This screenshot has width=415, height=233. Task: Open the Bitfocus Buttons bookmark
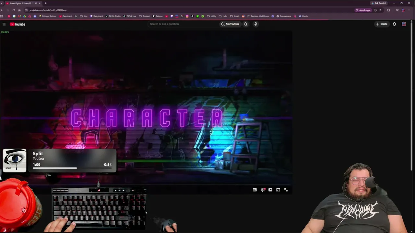pos(47,16)
